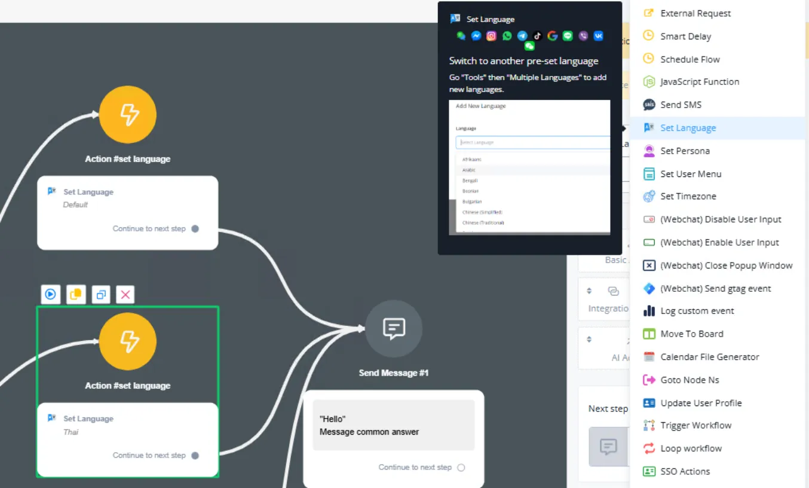Click the preview play icon above selected node

(51, 294)
